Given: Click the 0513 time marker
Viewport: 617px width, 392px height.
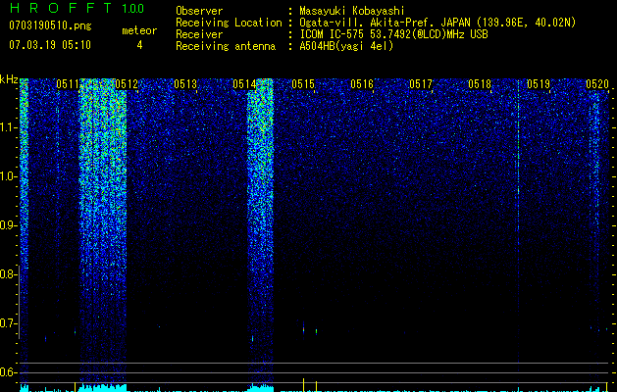Looking at the screenshot, I should tap(185, 84).
